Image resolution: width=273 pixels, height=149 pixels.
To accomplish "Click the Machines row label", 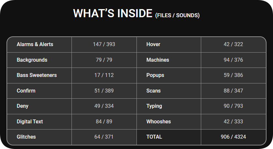I will (x=158, y=60).
